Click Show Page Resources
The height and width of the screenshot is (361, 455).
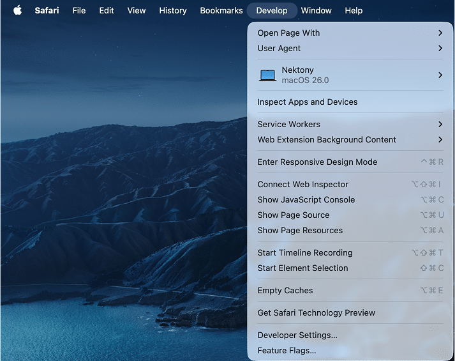[300, 230]
